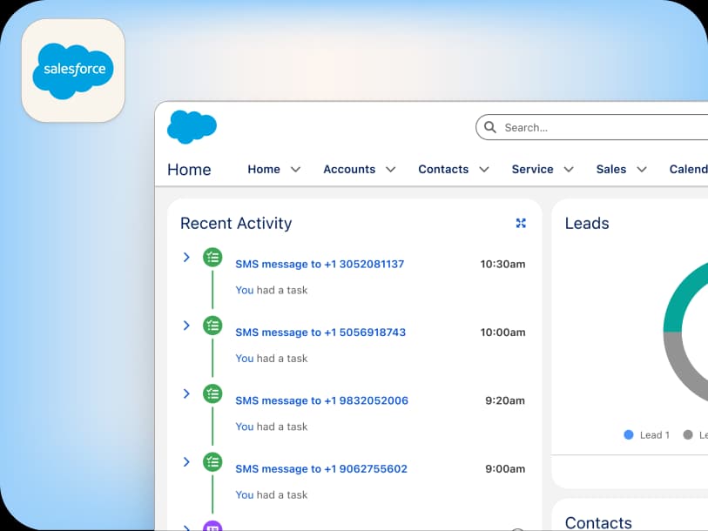
Task: Click 'You had a task' under 9062755602
Action: (x=272, y=495)
